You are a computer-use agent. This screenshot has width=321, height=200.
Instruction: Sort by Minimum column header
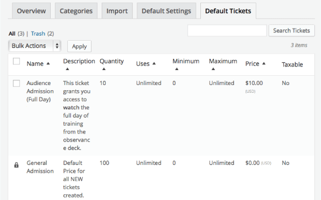[186, 61]
